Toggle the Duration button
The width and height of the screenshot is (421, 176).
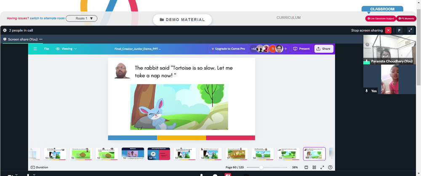(40, 167)
